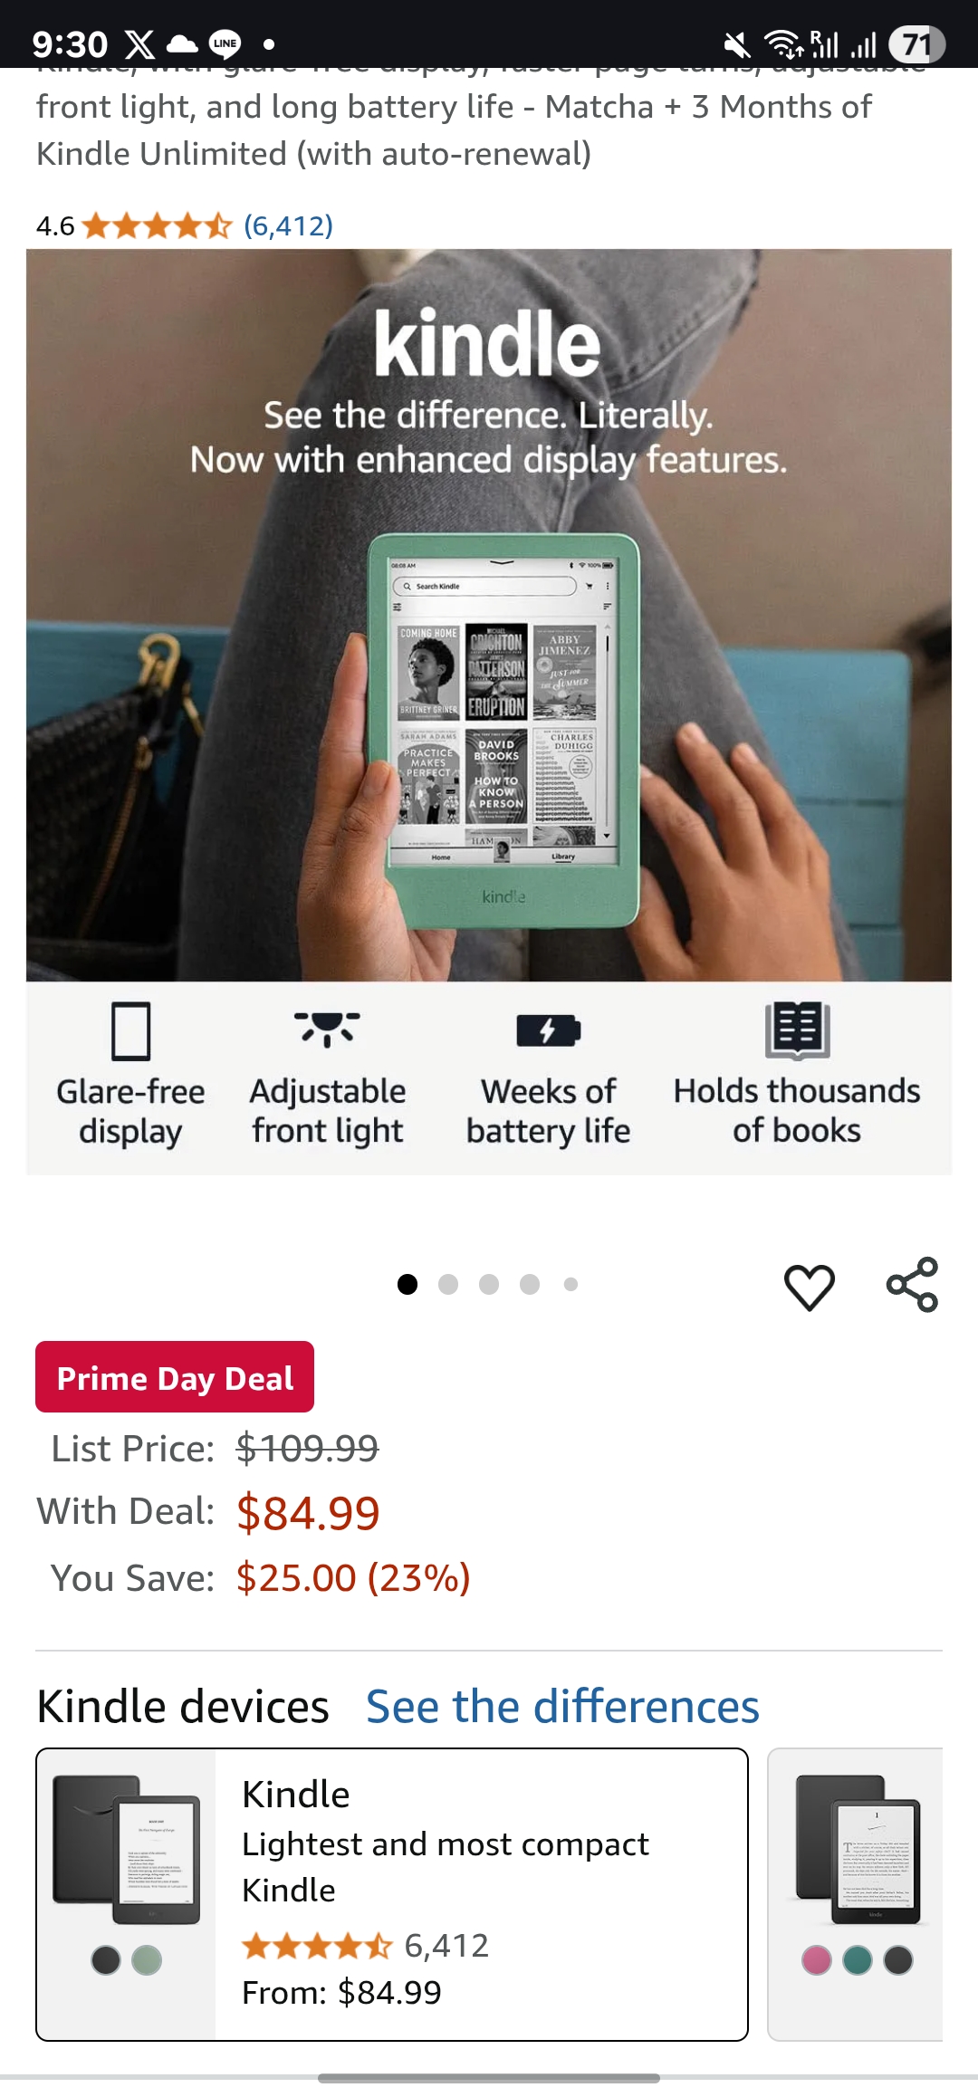Screen dimensions: 978x2097
Task: Open the X app notification icon
Action: point(139,43)
